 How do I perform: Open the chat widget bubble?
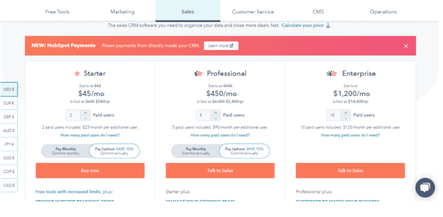425,188
